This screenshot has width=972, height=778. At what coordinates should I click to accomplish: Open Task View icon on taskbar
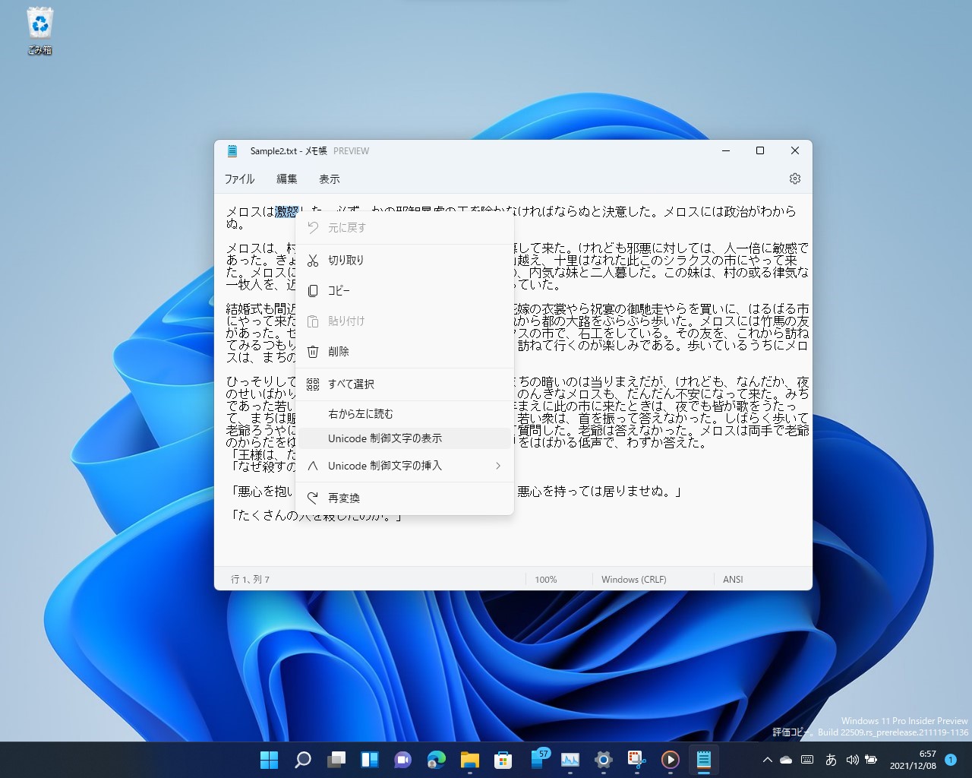[336, 759]
